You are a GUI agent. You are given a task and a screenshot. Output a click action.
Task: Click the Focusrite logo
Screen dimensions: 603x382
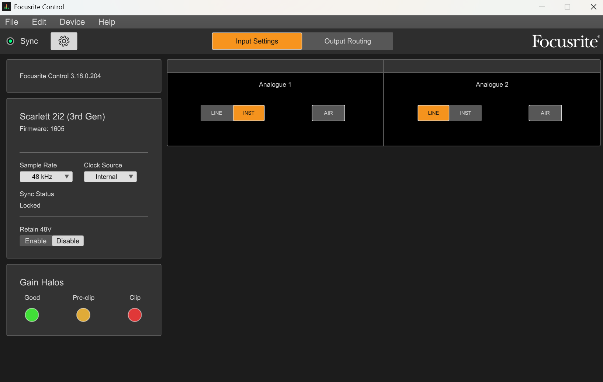pyautogui.click(x=565, y=41)
